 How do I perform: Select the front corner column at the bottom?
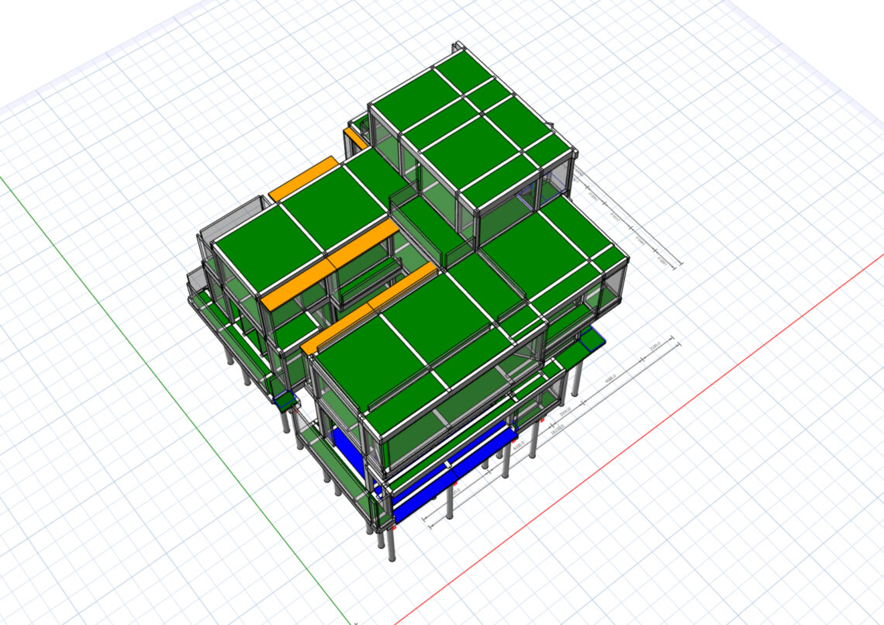390,545
